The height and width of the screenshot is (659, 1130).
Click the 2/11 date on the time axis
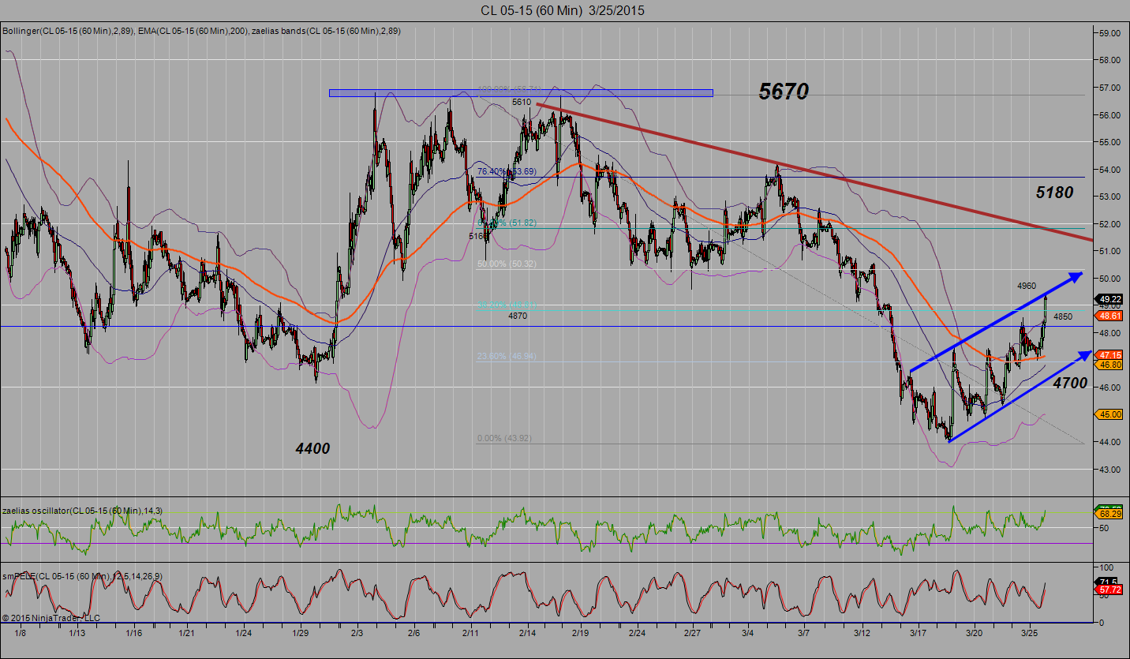[x=470, y=633]
